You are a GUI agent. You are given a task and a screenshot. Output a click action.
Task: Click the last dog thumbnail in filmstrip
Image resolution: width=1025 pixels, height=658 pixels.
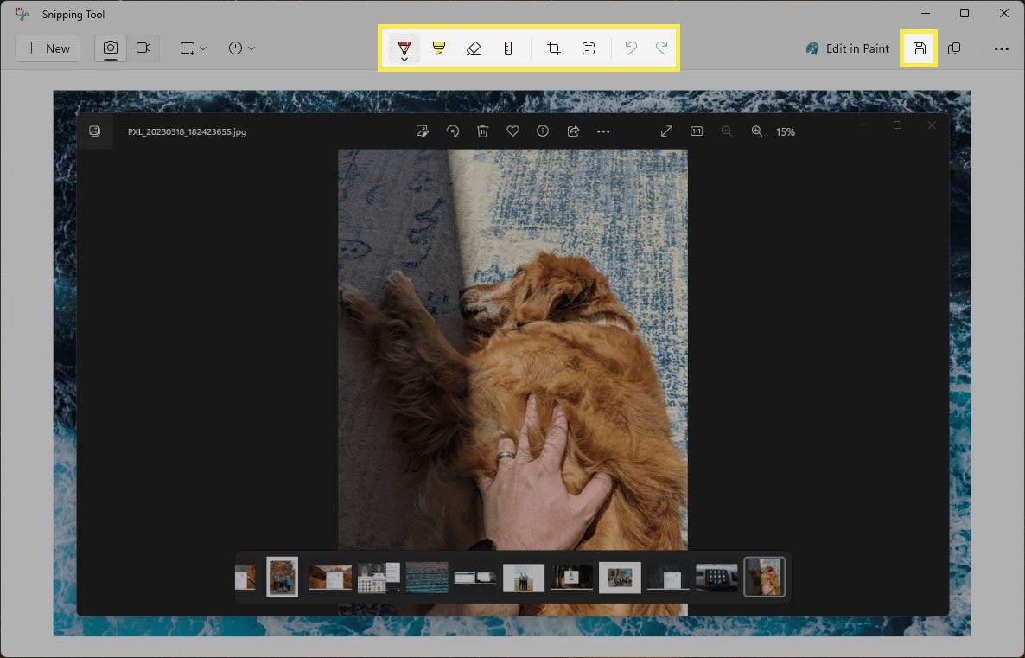[765, 577]
